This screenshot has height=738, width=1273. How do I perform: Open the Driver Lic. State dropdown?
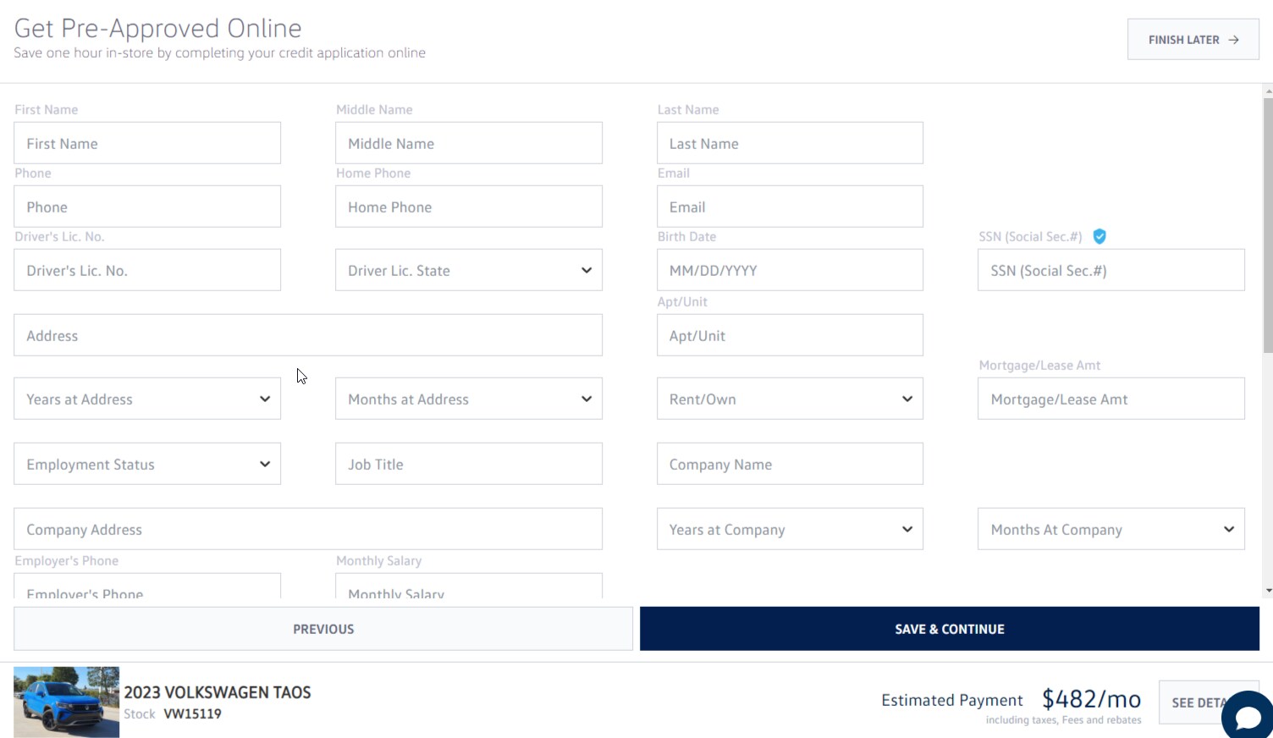468,271
